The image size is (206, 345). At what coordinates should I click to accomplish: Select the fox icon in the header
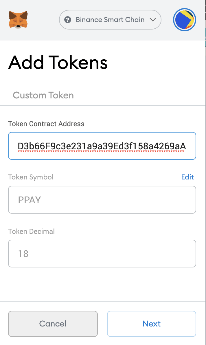coord(19,20)
